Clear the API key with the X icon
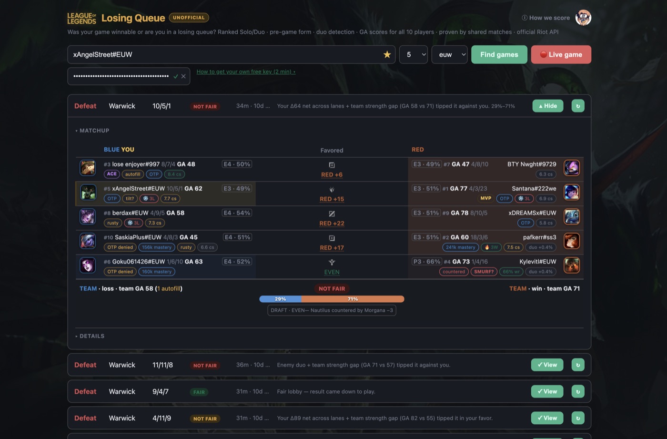This screenshot has width=667, height=439. pos(183,76)
